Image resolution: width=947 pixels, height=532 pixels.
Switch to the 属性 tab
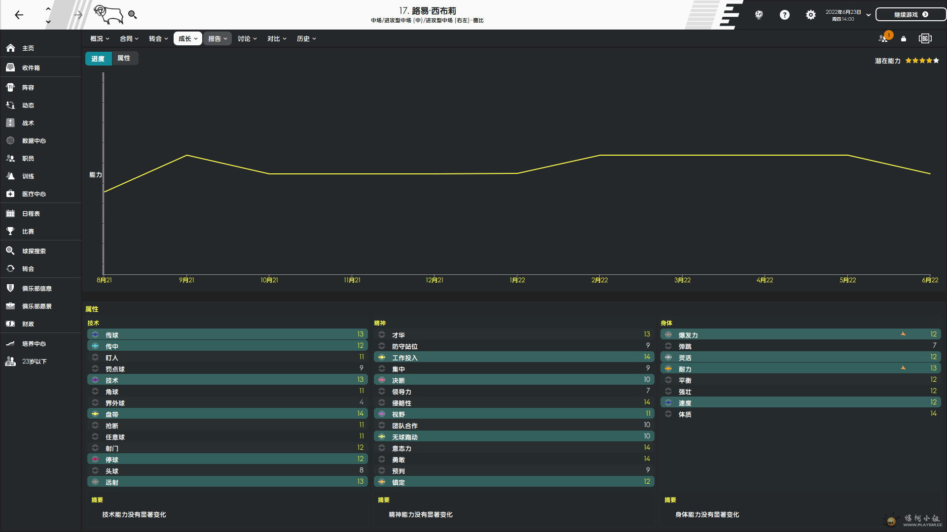pyautogui.click(x=124, y=58)
